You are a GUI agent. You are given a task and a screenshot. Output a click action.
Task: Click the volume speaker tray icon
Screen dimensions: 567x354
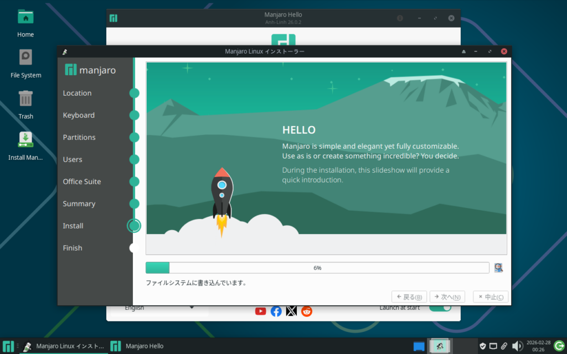coord(517,346)
